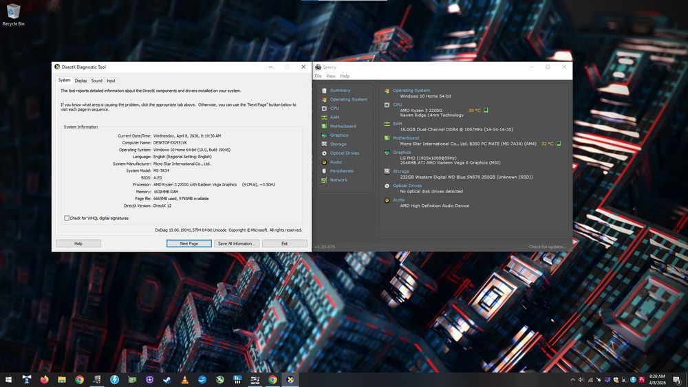
Task: Open Audio heading link in summary pane
Action: tap(398, 200)
